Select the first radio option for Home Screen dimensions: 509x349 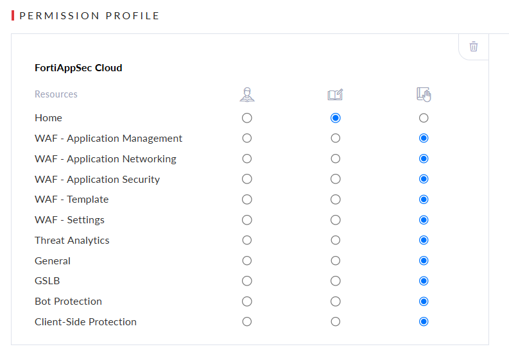247,118
